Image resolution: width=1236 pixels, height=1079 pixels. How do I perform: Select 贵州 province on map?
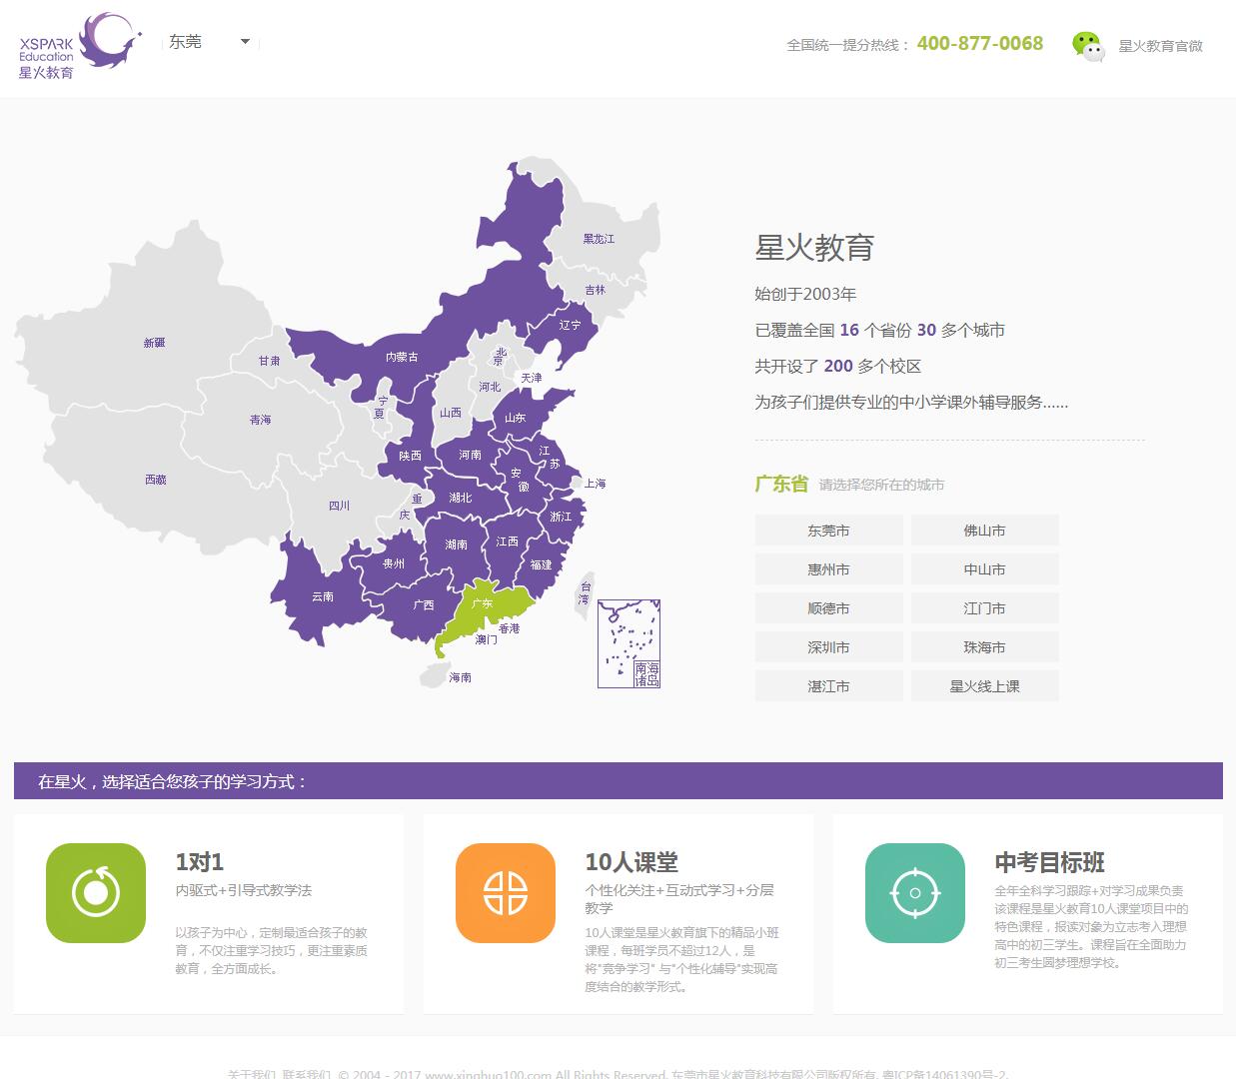(x=394, y=563)
